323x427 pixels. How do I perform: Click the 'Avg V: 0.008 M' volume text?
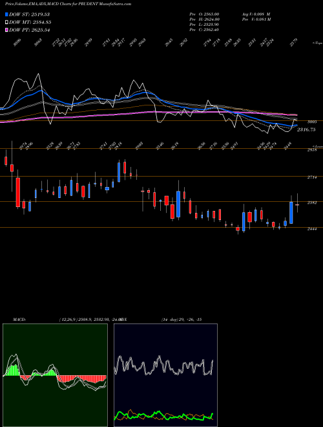pos(256,14)
